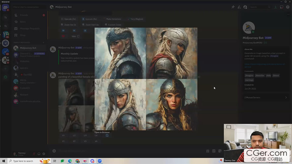Click the red heart favorite button
292x164 pixels.
63,36
